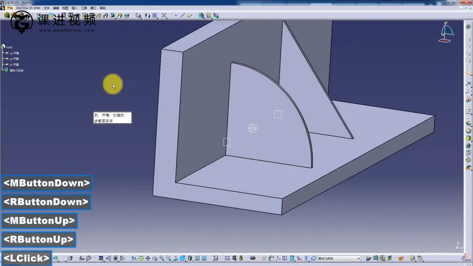Click the fit-all-in bounding box toolbar icon
This screenshot has height=266, width=473.
164,15
